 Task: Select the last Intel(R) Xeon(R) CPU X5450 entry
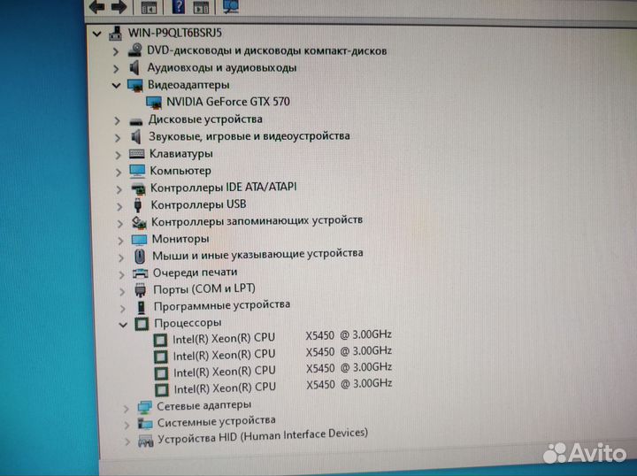pyautogui.click(x=283, y=386)
